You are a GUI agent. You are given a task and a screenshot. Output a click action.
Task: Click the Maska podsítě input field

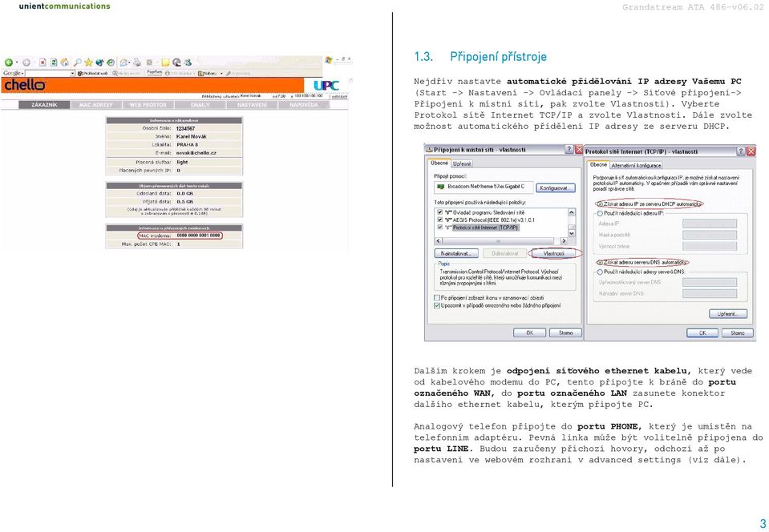pyautogui.click(x=710, y=235)
